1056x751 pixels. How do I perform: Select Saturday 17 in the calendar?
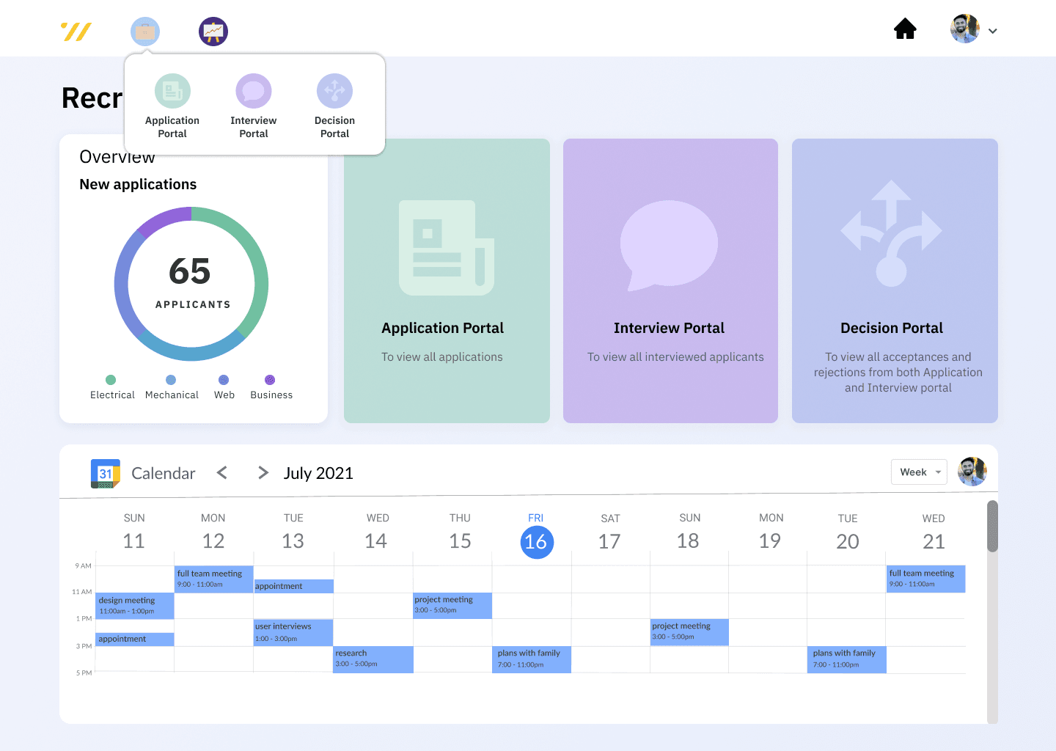(609, 542)
